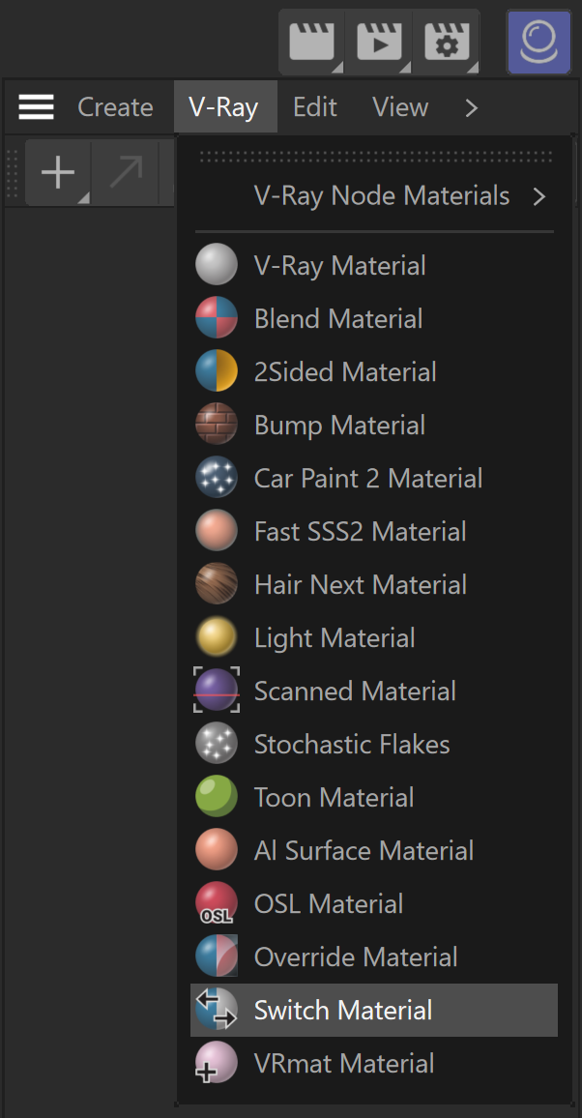Viewport: 582px width, 1118px height.
Task: Choose Car Paint 2 Material
Action: pyautogui.click(x=374, y=478)
